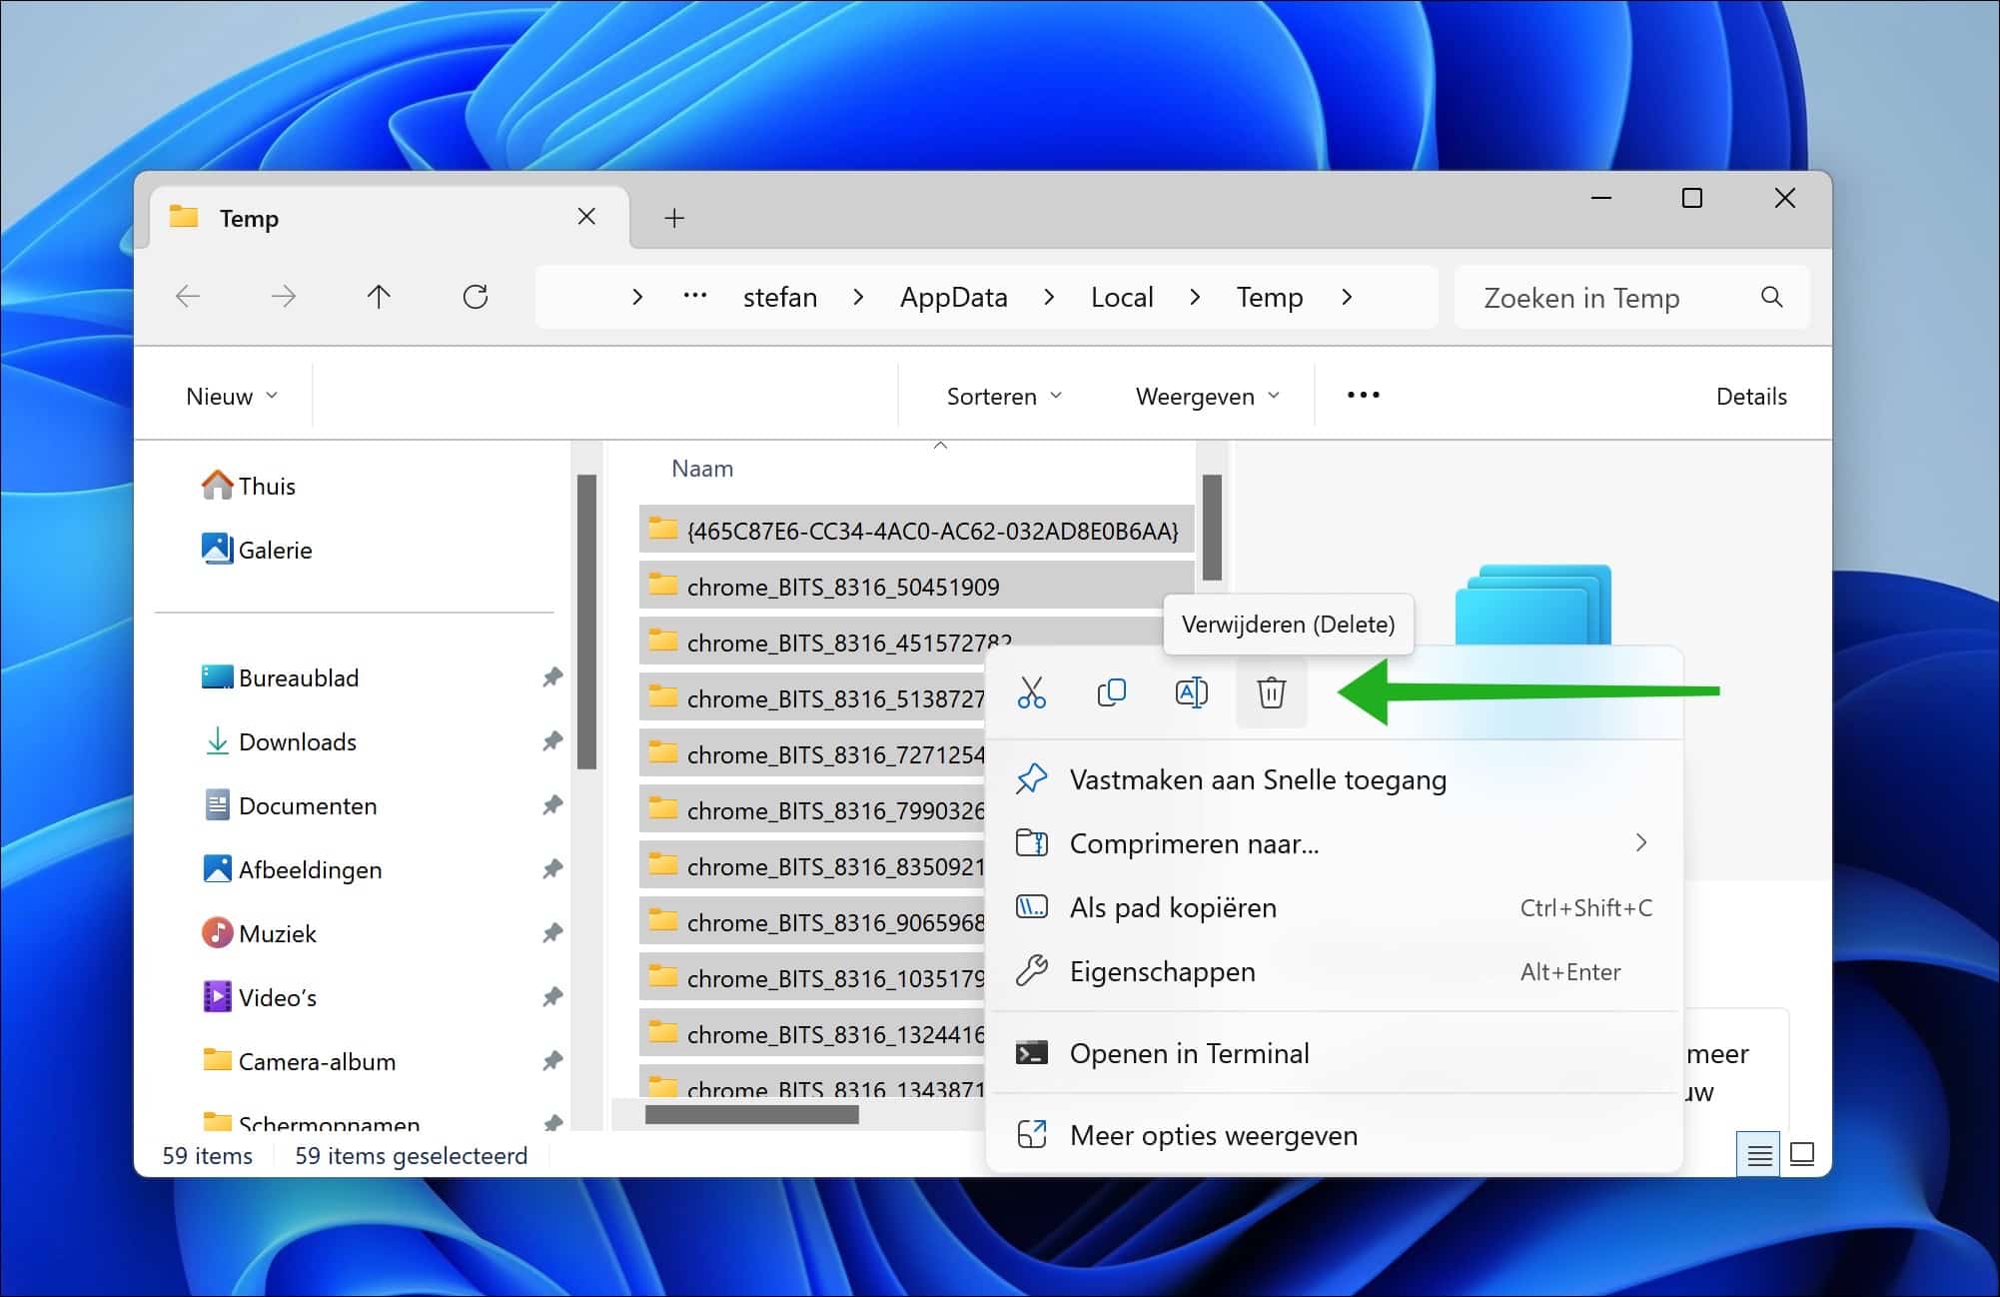Navigate back with the back arrow

coord(188,297)
